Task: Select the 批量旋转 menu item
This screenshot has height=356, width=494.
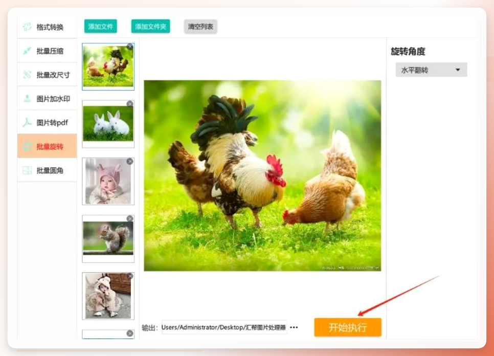Action: (47, 146)
